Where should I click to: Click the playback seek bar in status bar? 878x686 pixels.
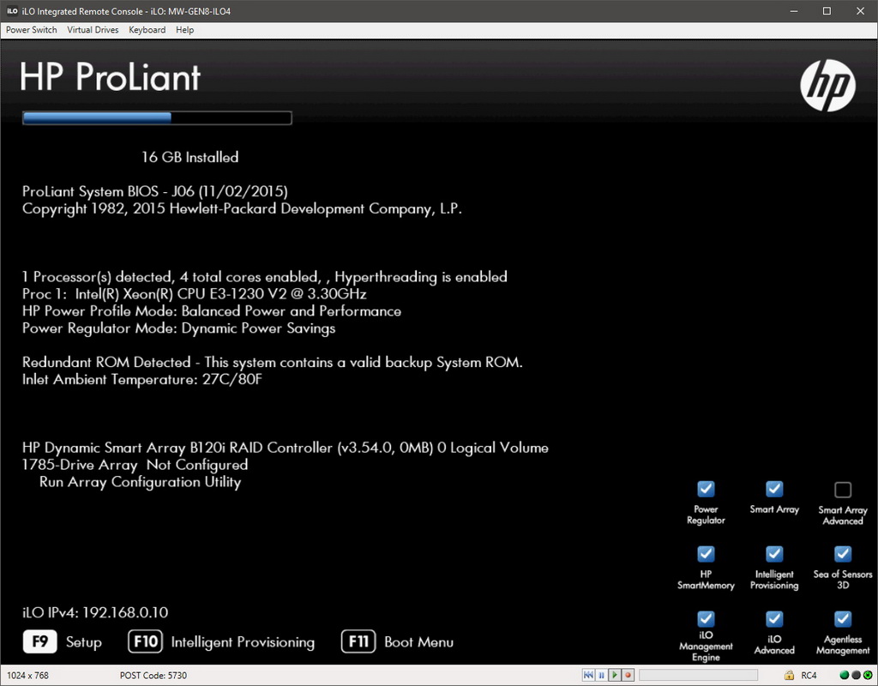[x=698, y=676]
